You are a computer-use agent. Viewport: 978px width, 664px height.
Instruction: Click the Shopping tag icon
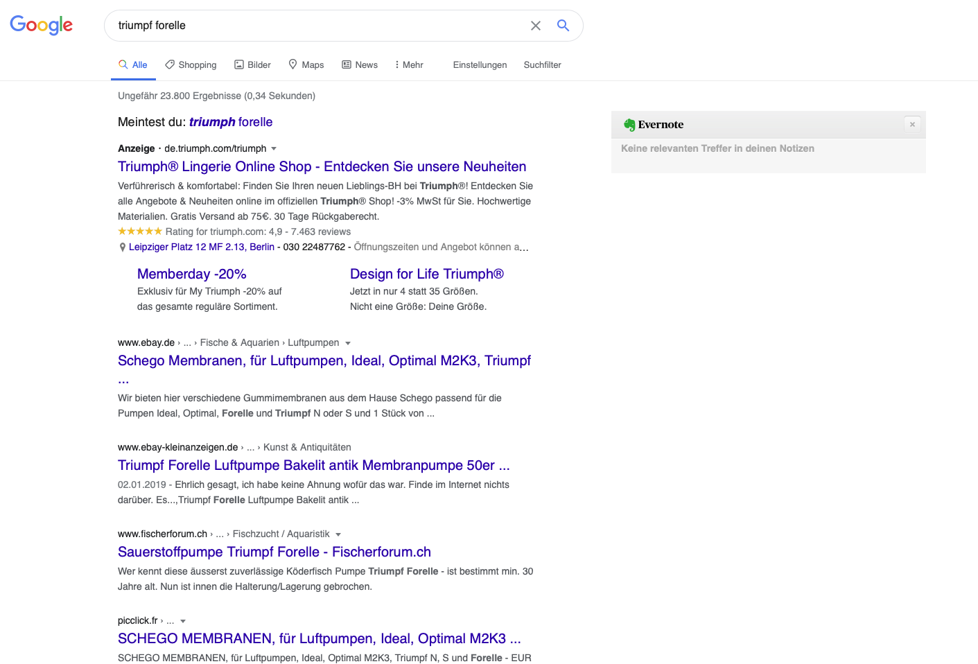pos(170,64)
